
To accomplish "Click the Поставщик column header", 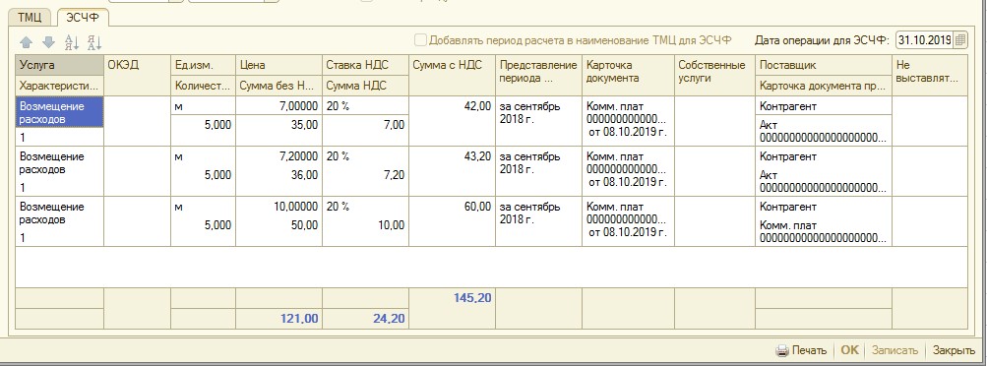I will point(824,65).
